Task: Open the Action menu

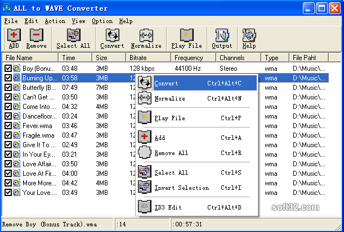Action: pyautogui.click(x=55, y=21)
